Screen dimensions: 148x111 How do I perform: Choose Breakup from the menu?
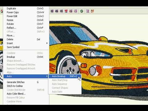coord(26,57)
